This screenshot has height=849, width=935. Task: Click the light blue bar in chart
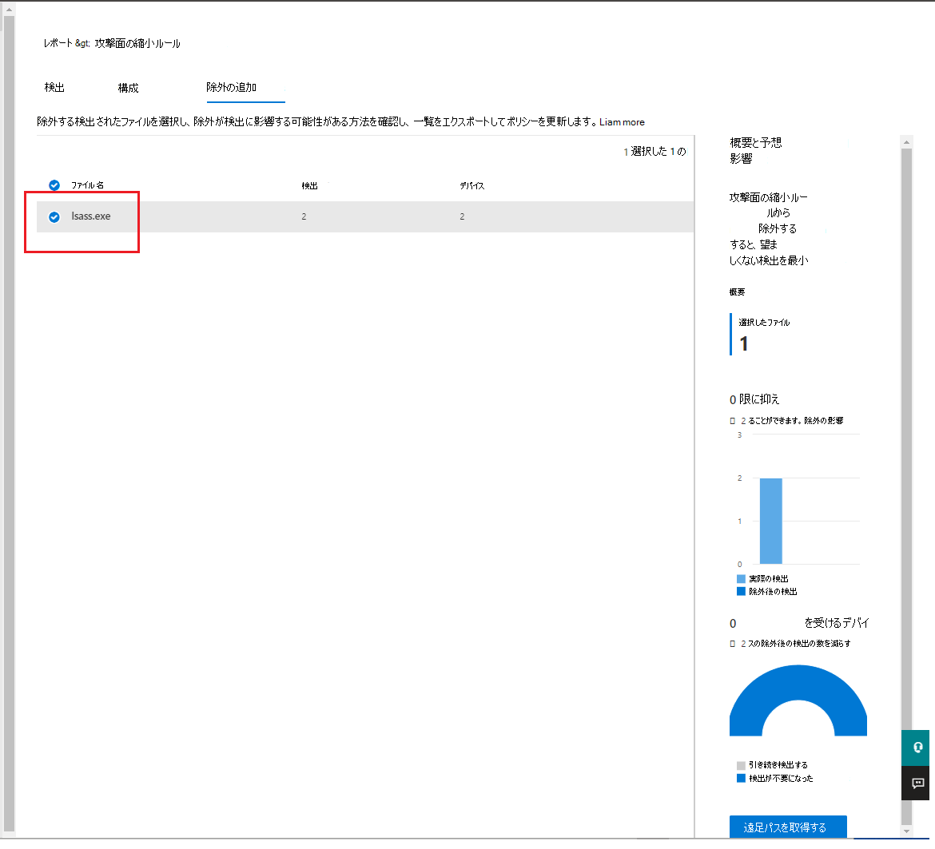point(770,521)
